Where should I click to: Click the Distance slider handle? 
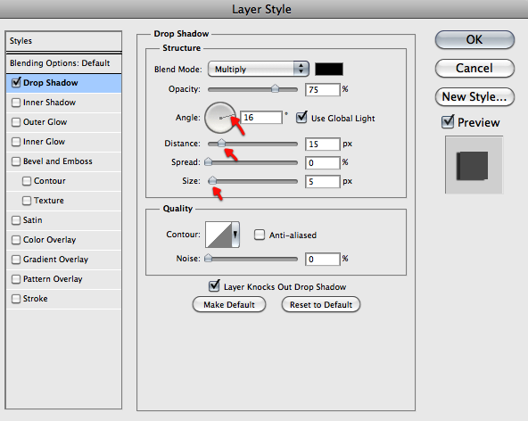[x=221, y=143]
